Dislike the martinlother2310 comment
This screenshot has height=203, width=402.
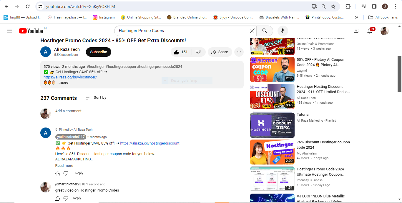66,198
